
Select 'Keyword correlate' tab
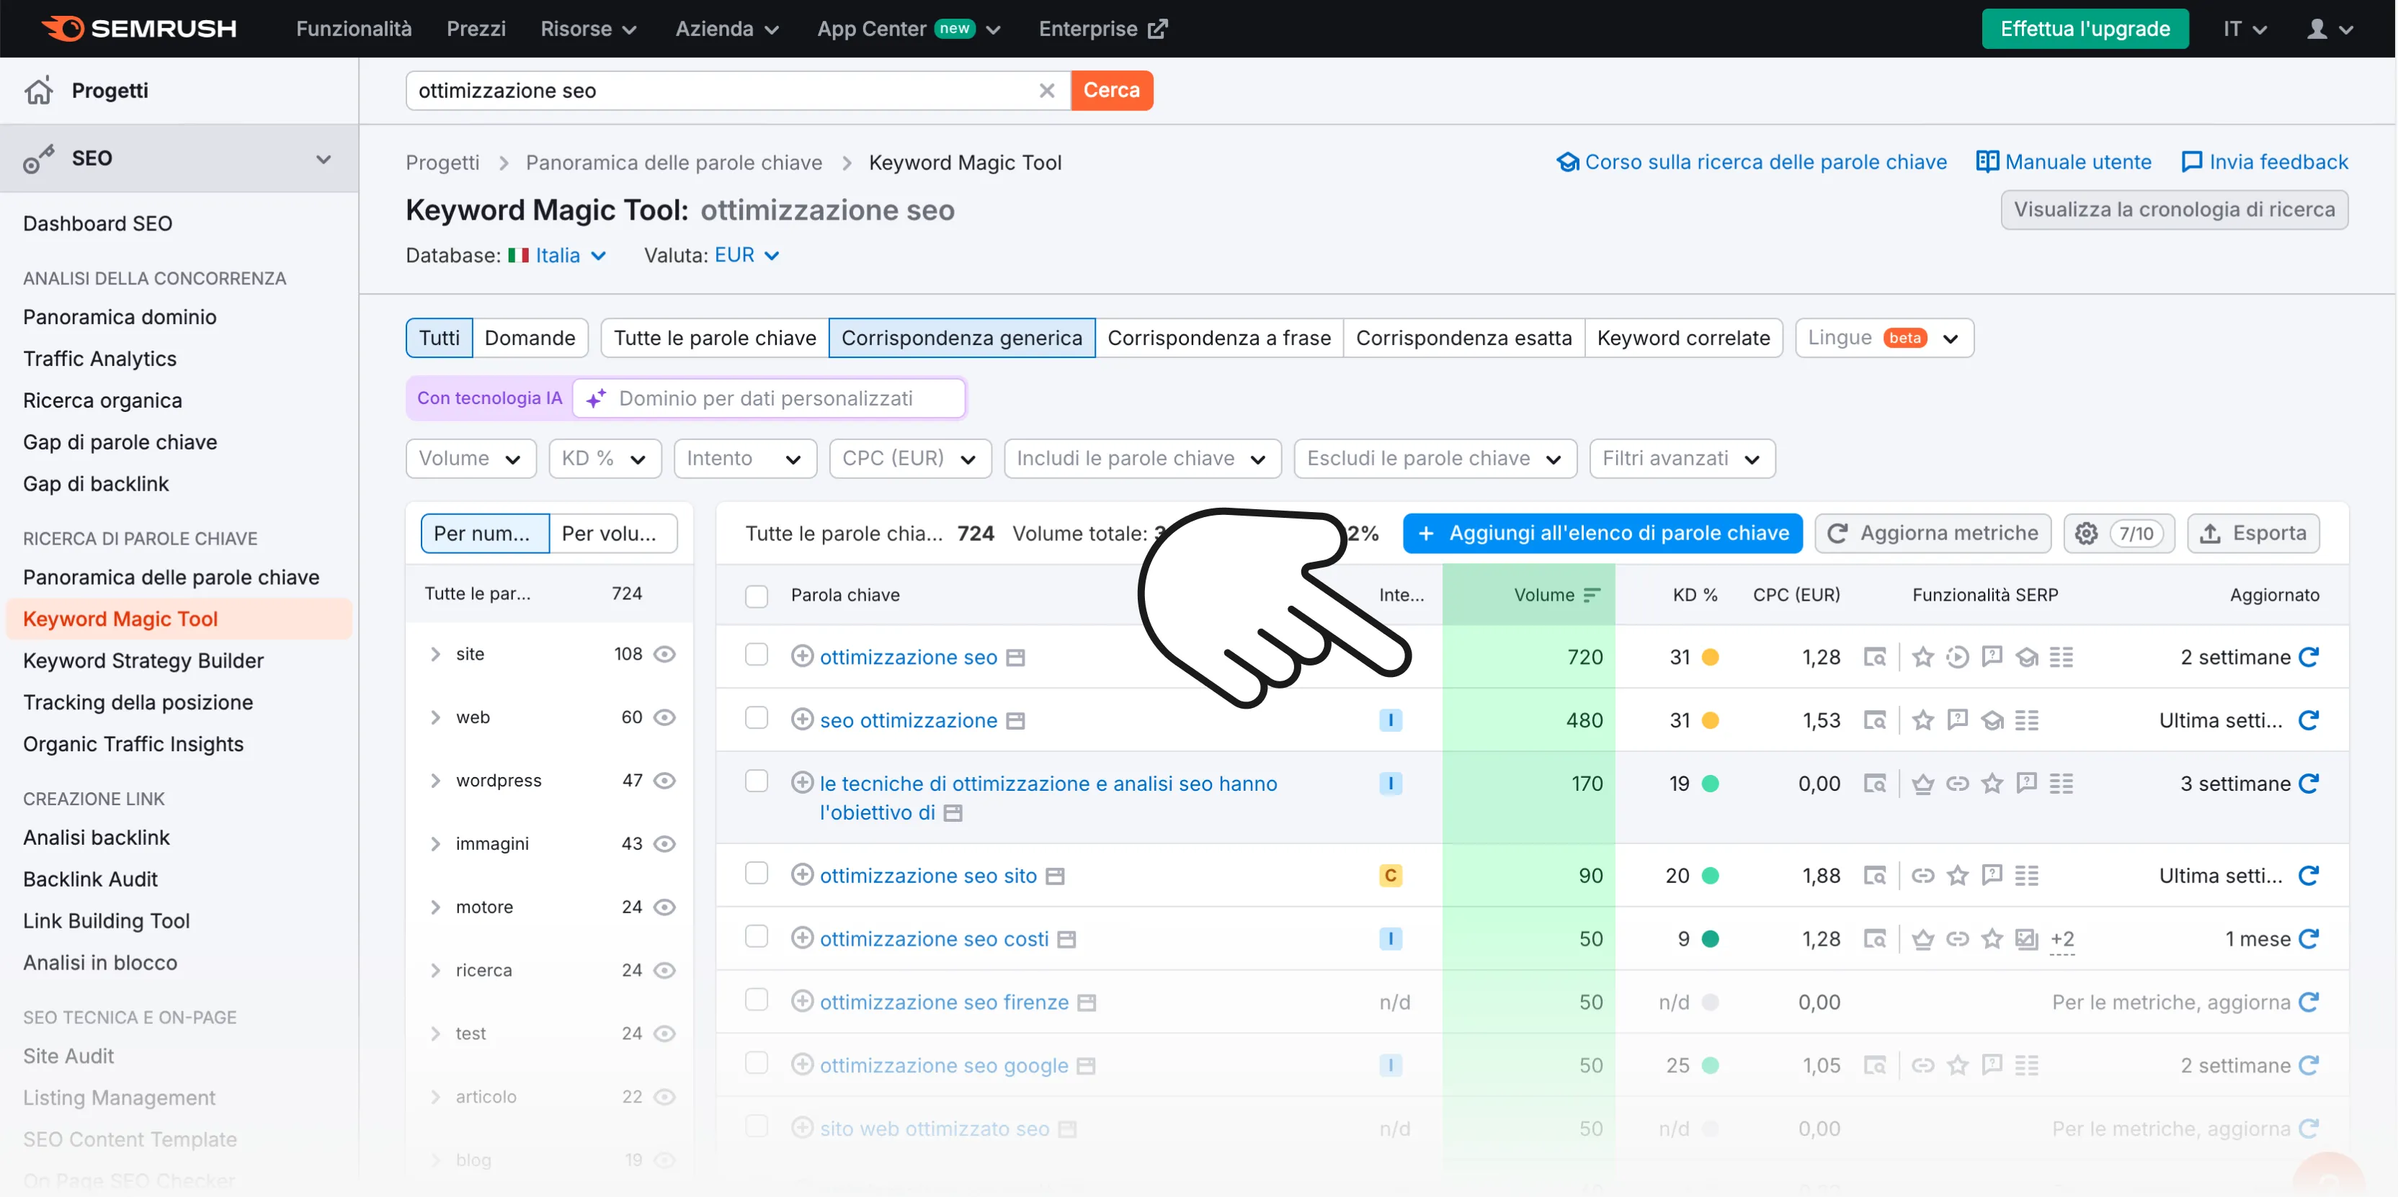point(1683,338)
